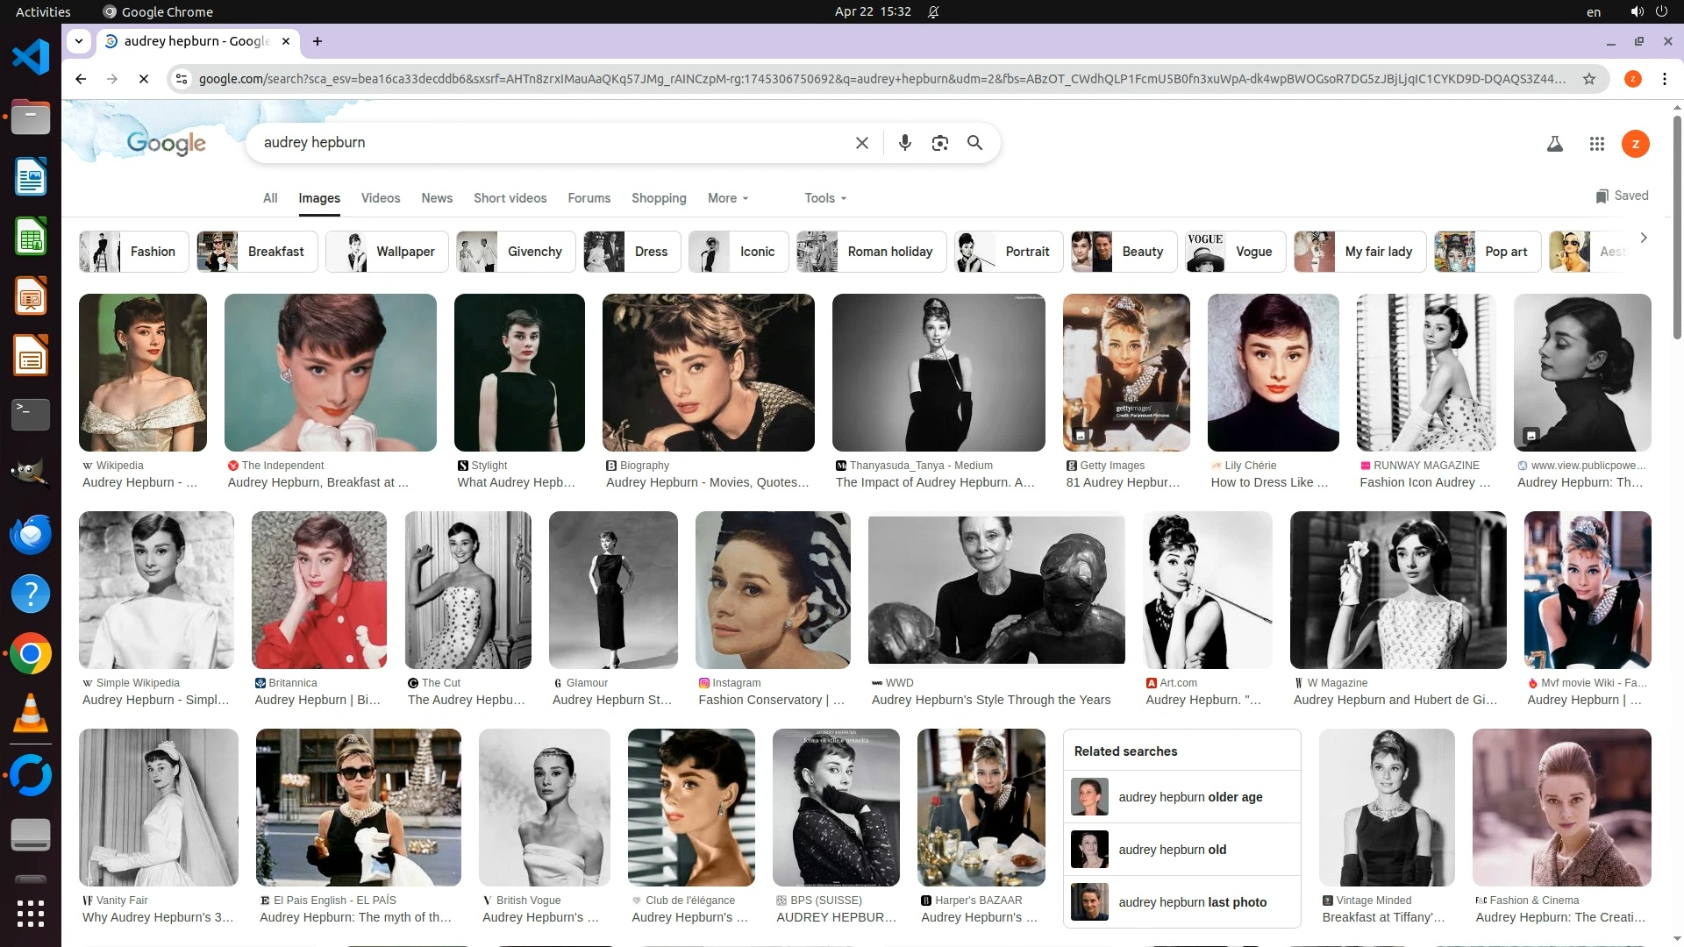The image size is (1684, 947).
Task: Toggle the notifications bell in top bar
Action: pos(933,11)
